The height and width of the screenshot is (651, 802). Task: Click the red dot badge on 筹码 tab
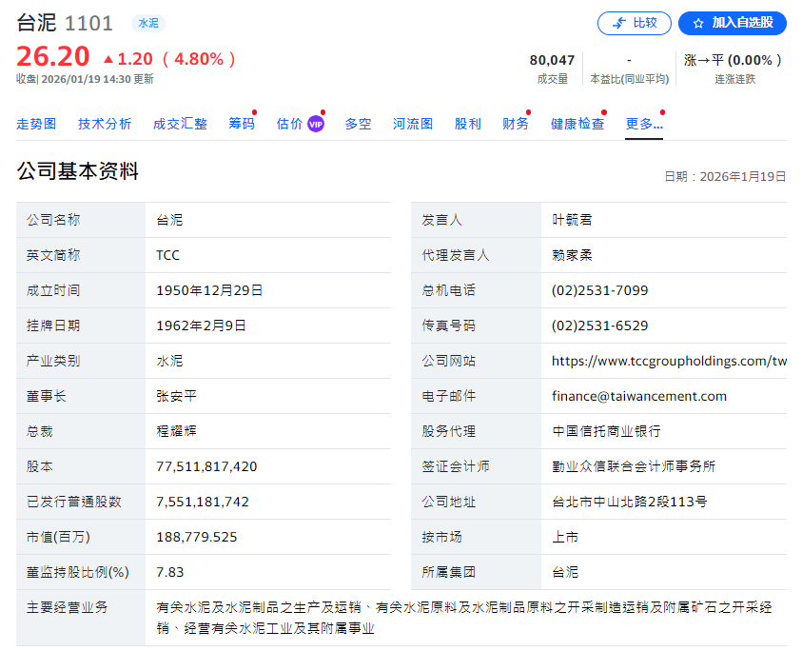pos(254,111)
